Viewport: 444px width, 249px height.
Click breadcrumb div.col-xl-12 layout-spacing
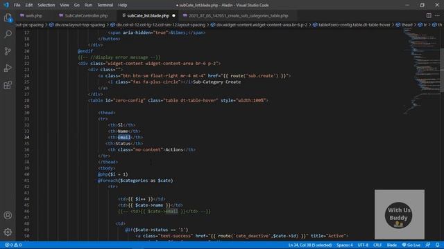pyautogui.click(x=160, y=25)
